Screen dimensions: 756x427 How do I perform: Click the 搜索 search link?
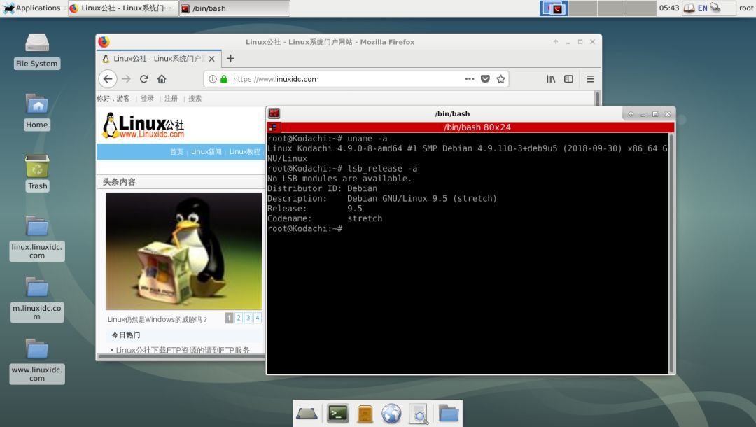[x=195, y=98]
